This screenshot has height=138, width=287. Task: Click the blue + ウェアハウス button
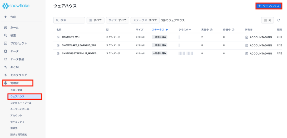tap(269, 6)
